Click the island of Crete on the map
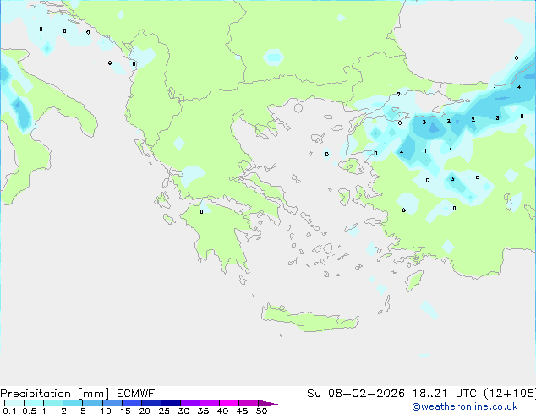 309,319
